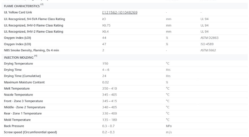Click the 94-5VA Flame Class Rating label
This screenshot has width=249, height=137.
(x=34, y=19)
